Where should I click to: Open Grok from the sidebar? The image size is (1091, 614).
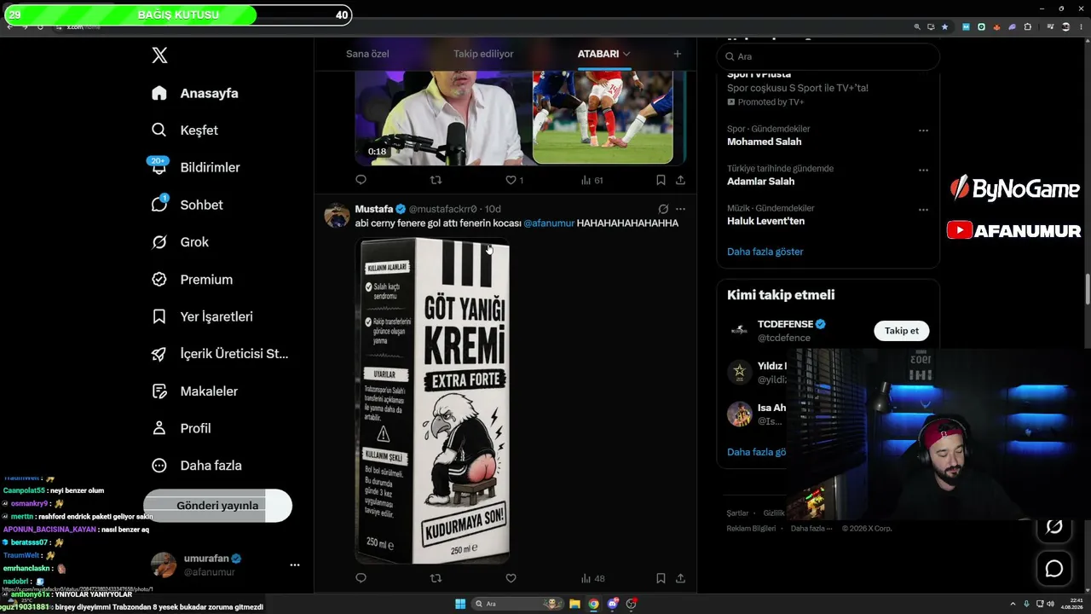click(x=179, y=242)
